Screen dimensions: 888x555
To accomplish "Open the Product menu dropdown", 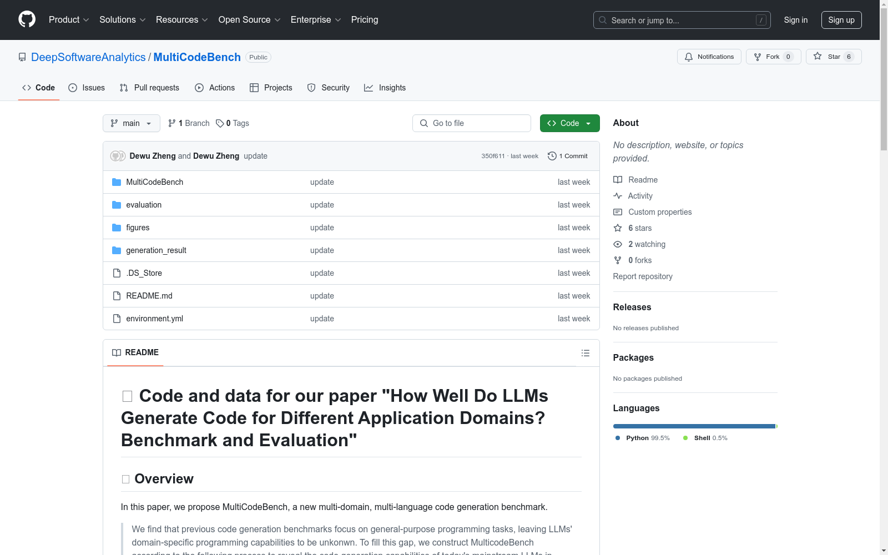I will coord(69,19).
